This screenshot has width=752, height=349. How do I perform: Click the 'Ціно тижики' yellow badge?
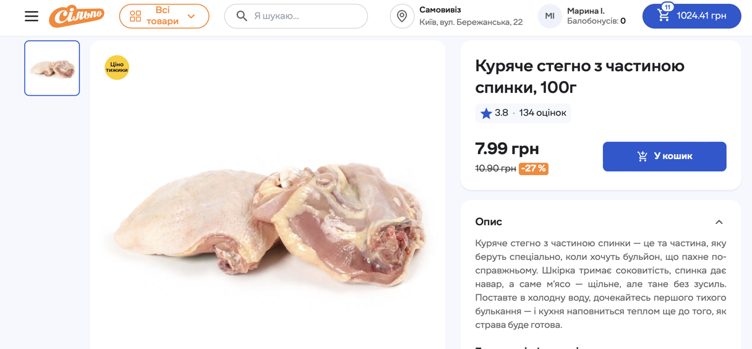[117, 67]
